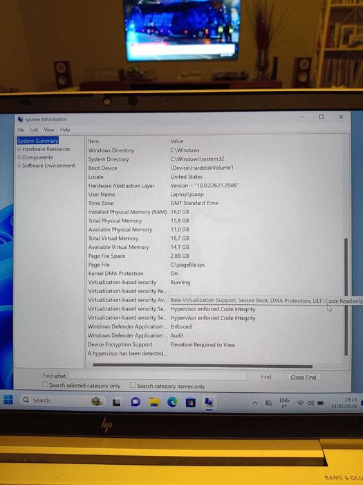
Task: Click the Laptop\joaop value
Action: (x=187, y=195)
